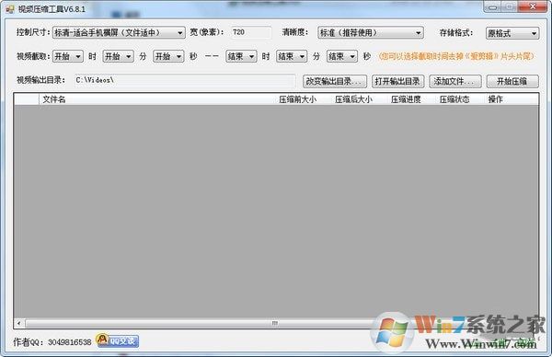Screen dimensions: 552x357
Task: Open the end hour 结束 dropdown before 时
Action: pyautogui.click(x=241, y=56)
